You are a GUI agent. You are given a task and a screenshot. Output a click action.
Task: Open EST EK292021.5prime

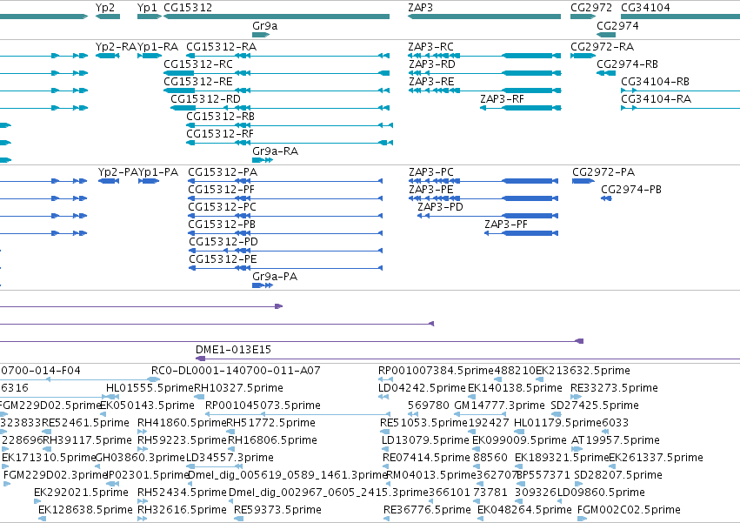coord(81,493)
